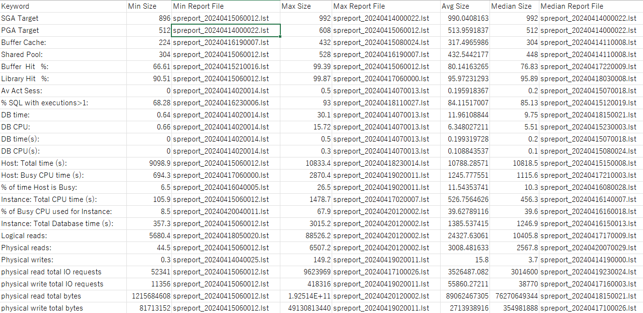643x313 pixels.
Task: Select Library Hit median 95.89
Action: coord(515,79)
